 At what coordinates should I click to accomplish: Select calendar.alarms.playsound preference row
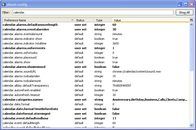click(x=20, y=57)
